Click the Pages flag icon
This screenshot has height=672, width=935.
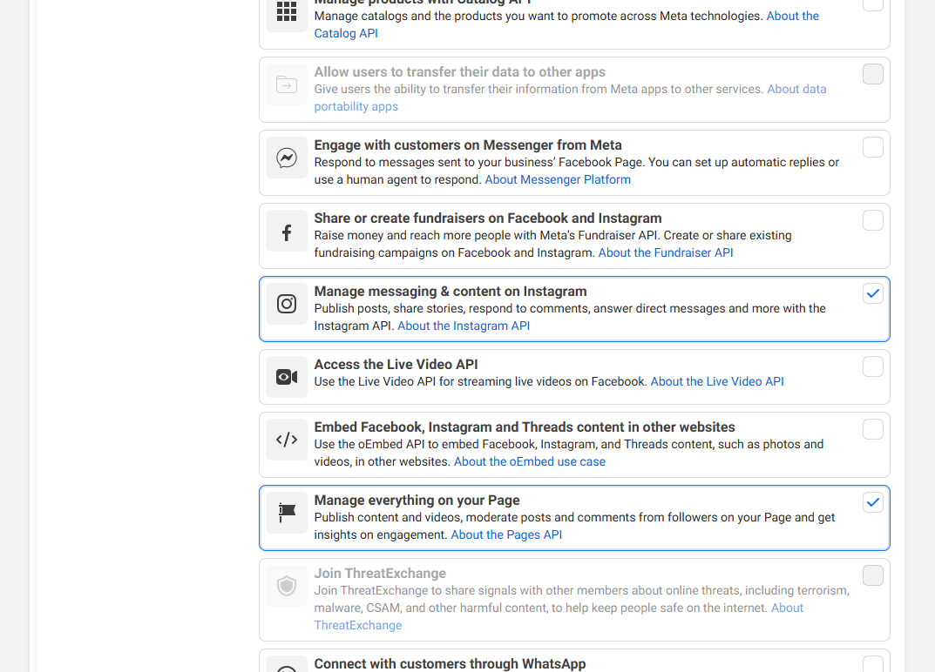(x=286, y=513)
